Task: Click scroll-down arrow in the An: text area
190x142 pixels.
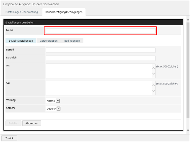Action: point(153,74)
